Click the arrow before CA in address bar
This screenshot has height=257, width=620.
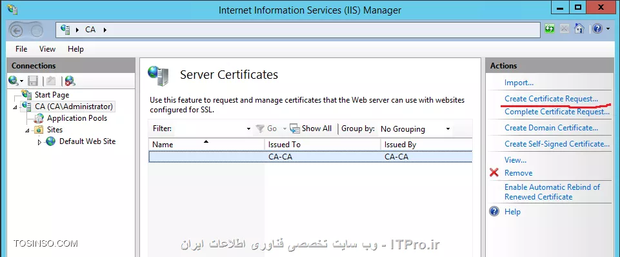[77, 30]
